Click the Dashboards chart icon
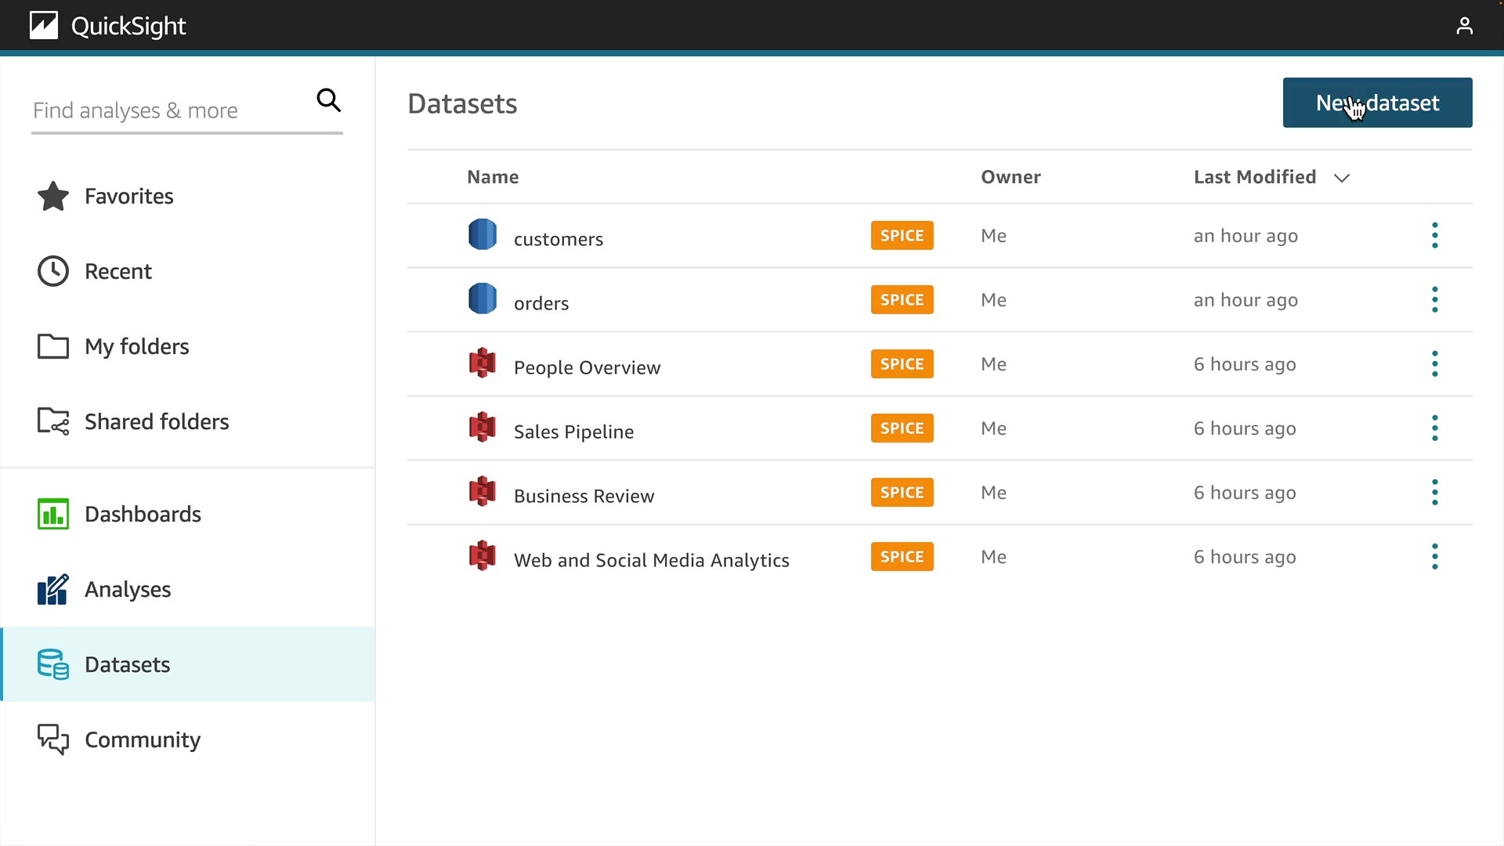Screen dimensions: 1504x846 point(53,515)
